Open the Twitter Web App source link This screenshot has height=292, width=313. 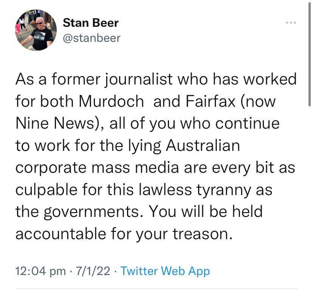click(166, 271)
